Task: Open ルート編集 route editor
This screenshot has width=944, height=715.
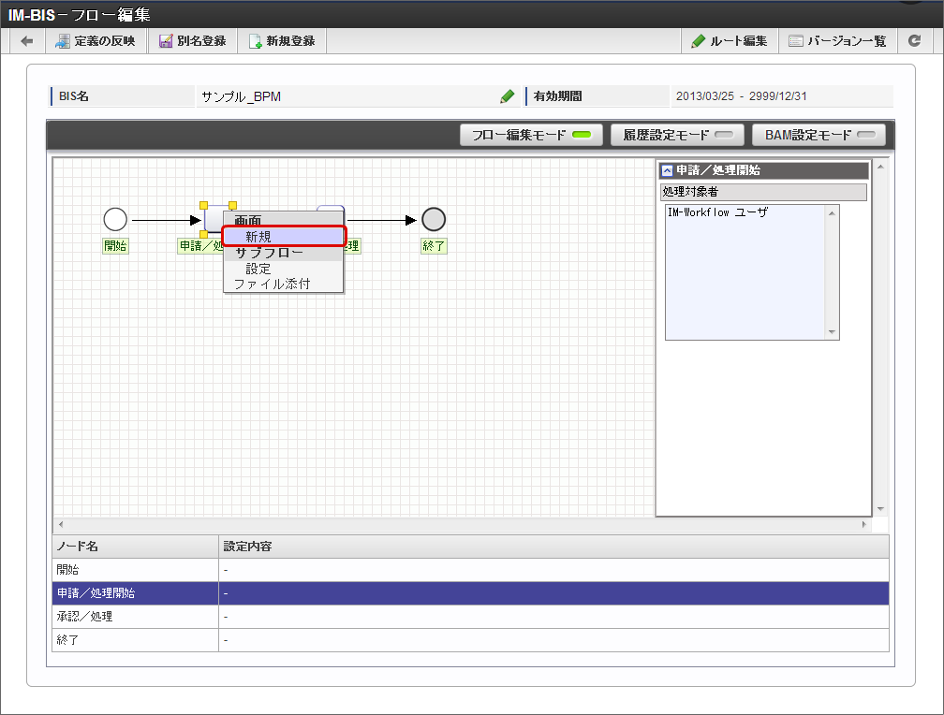Action: 730,41
